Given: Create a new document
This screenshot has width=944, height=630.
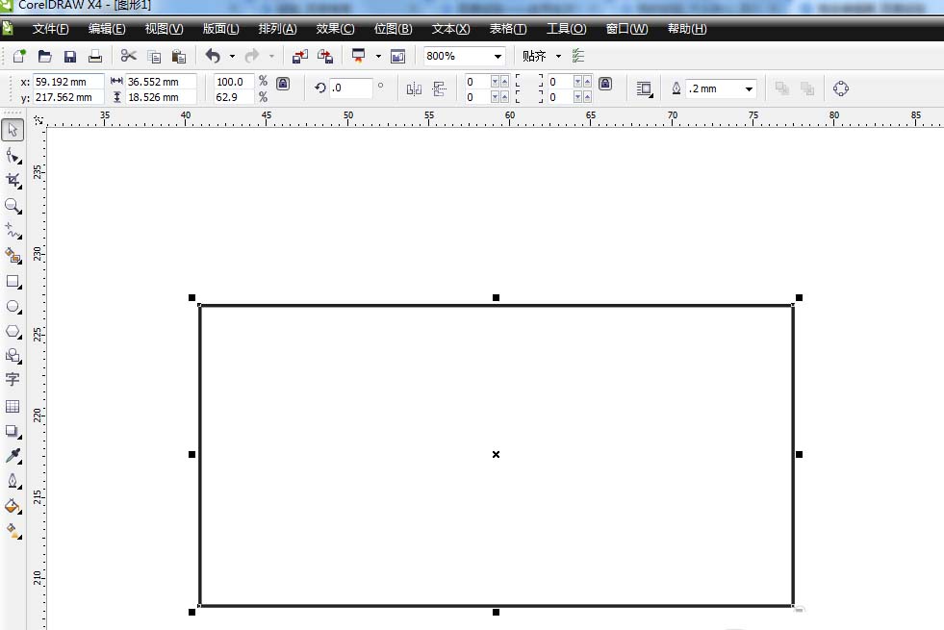Looking at the screenshot, I should point(19,56).
